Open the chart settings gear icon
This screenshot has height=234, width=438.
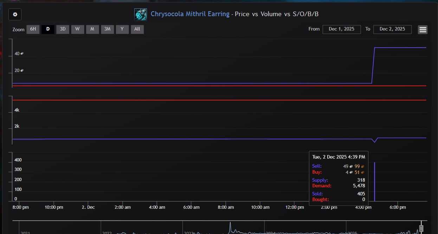pos(15,14)
